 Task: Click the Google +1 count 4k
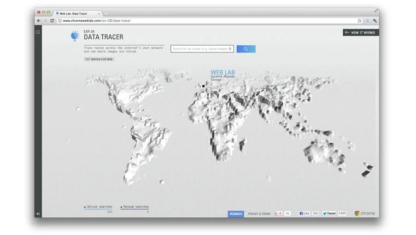click(287, 213)
